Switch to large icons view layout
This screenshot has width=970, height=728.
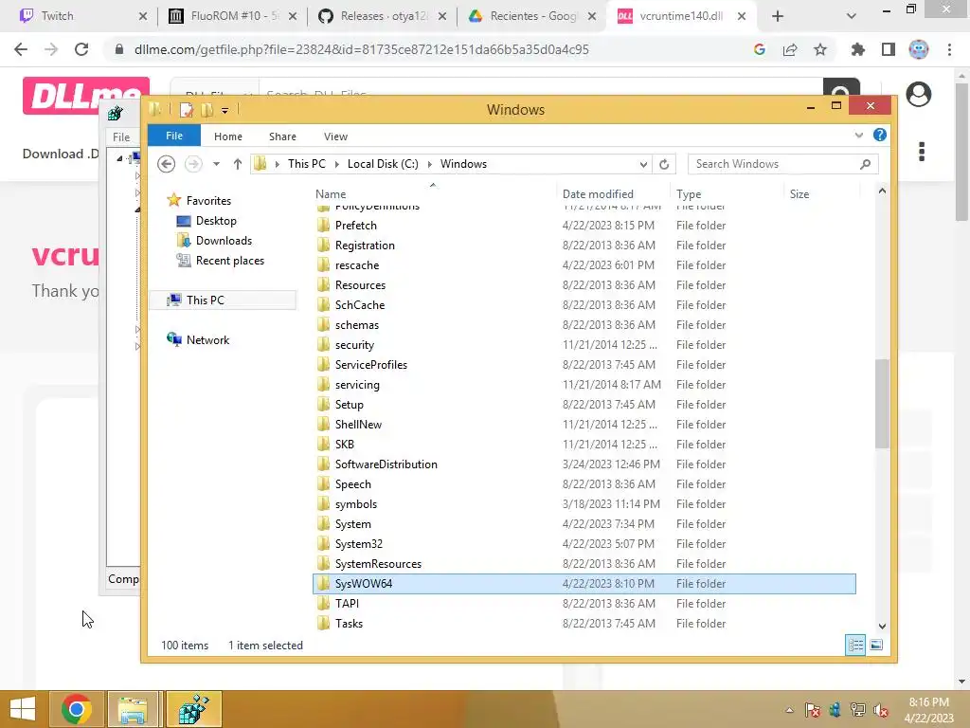pyautogui.click(x=876, y=645)
